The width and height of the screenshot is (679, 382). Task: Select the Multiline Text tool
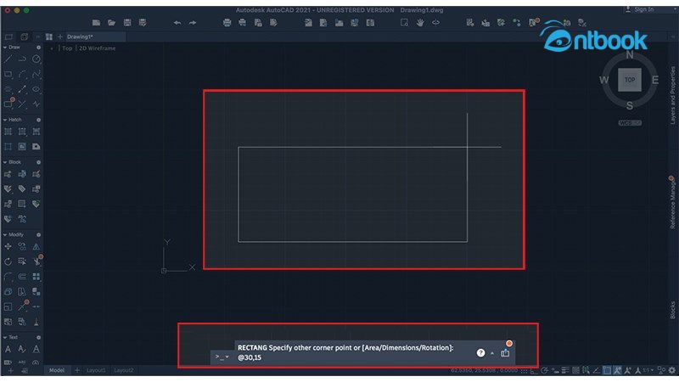tap(8, 349)
